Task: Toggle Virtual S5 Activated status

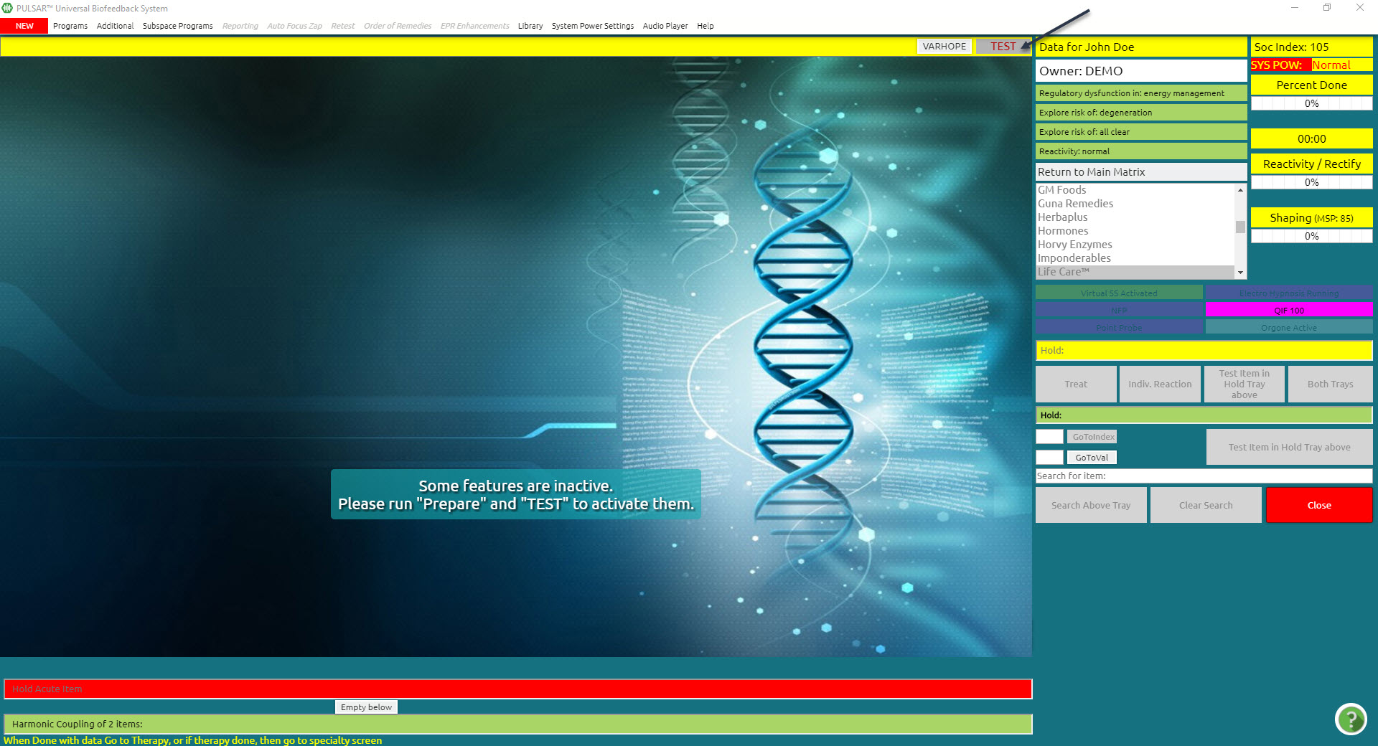Action: [x=1119, y=293]
